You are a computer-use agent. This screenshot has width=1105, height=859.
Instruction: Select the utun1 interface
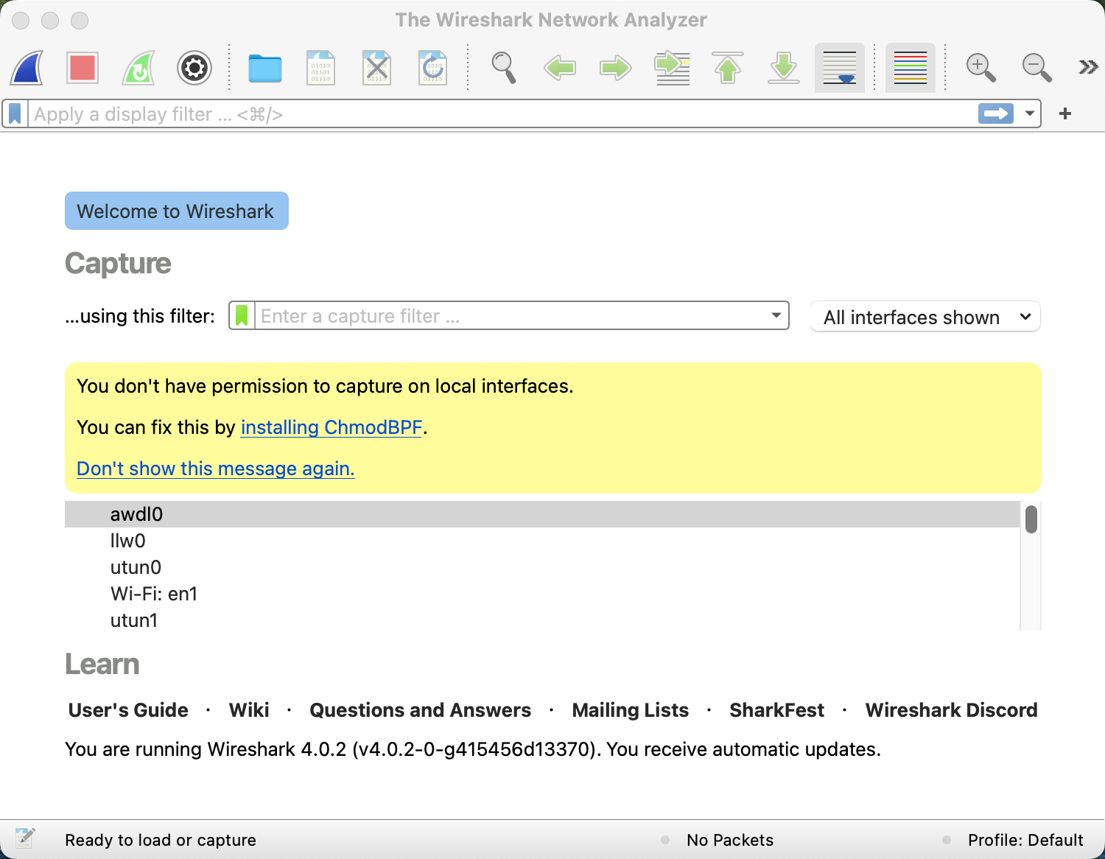[x=542, y=620]
